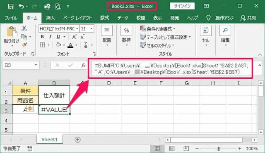Click the Insert Function fx icon

(83, 65)
